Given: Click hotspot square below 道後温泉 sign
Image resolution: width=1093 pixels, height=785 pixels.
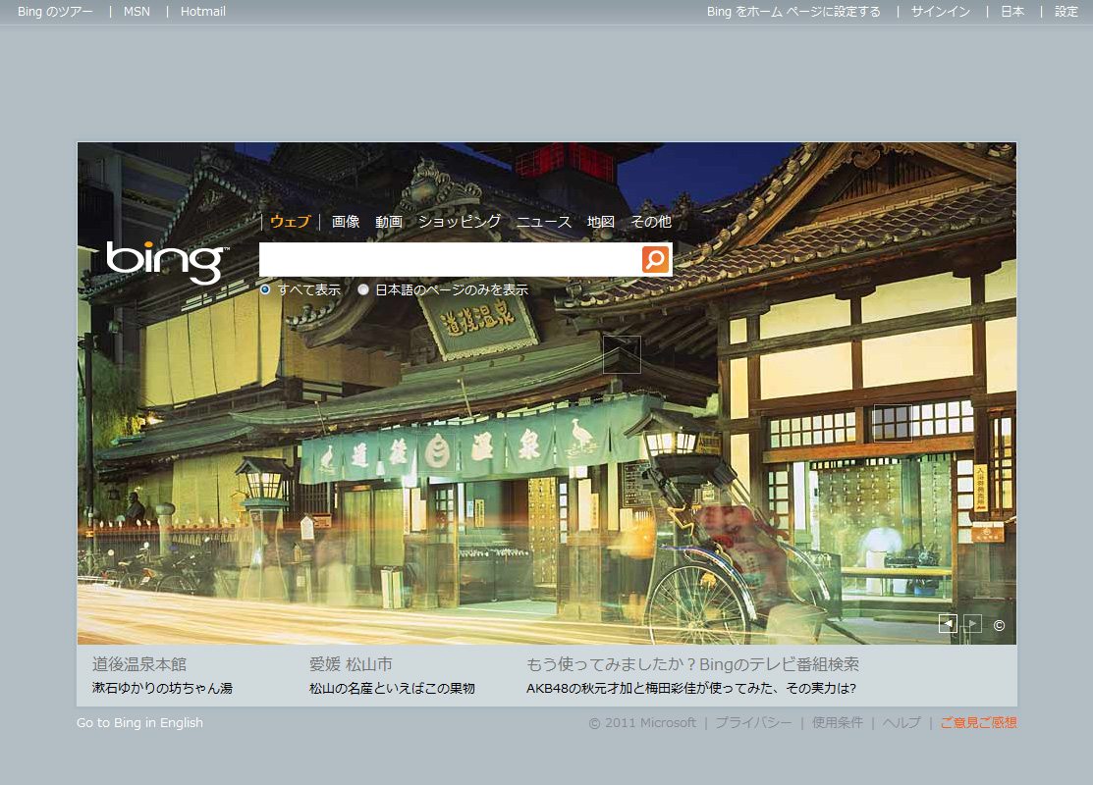Looking at the screenshot, I should point(622,354).
